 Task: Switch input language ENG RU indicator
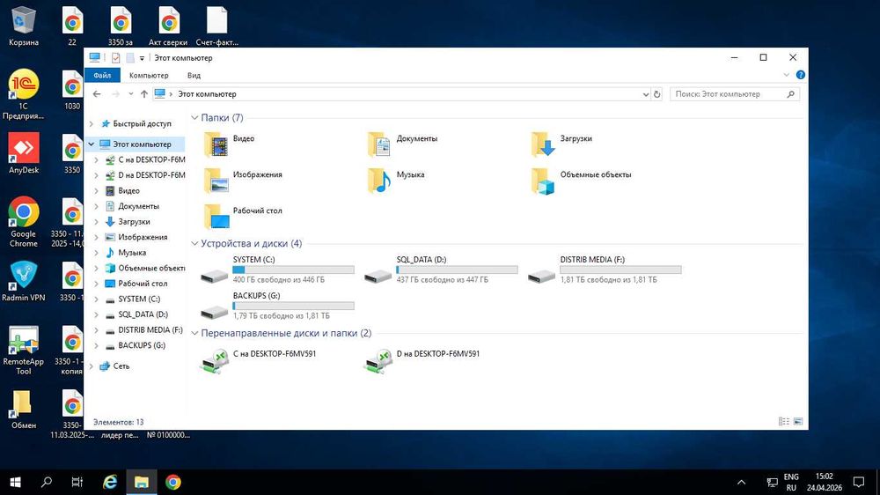[791, 482]
